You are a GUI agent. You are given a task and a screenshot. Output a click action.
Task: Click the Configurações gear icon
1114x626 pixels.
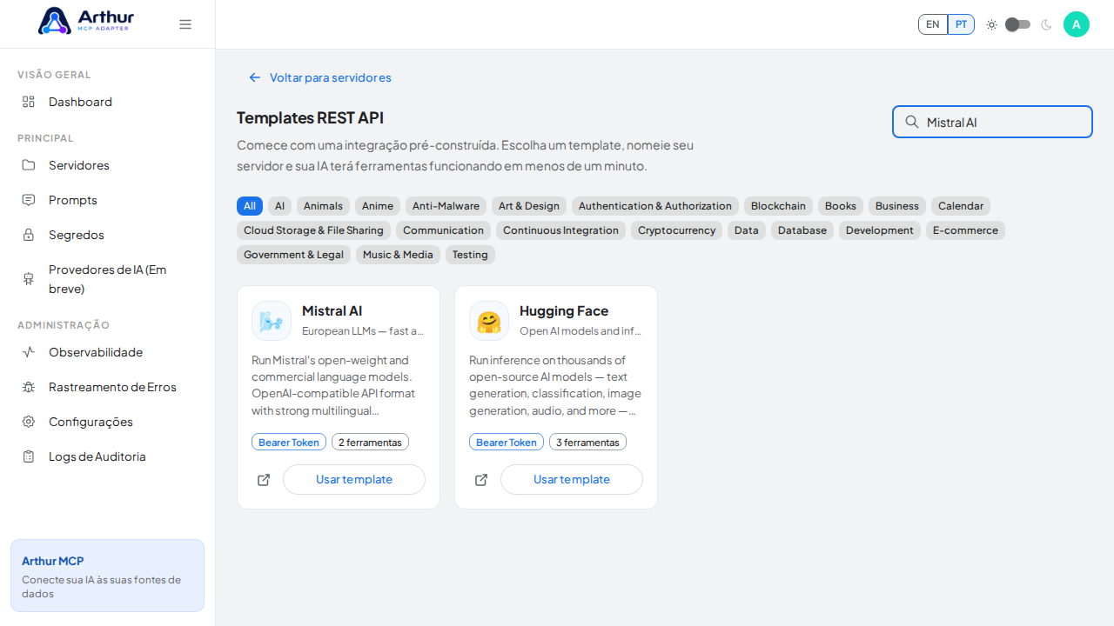coord(29,422)
